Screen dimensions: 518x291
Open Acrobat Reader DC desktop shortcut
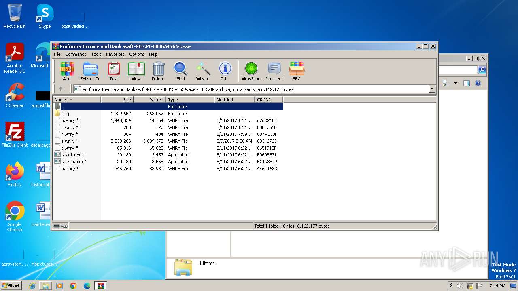[x=15, y=58]
